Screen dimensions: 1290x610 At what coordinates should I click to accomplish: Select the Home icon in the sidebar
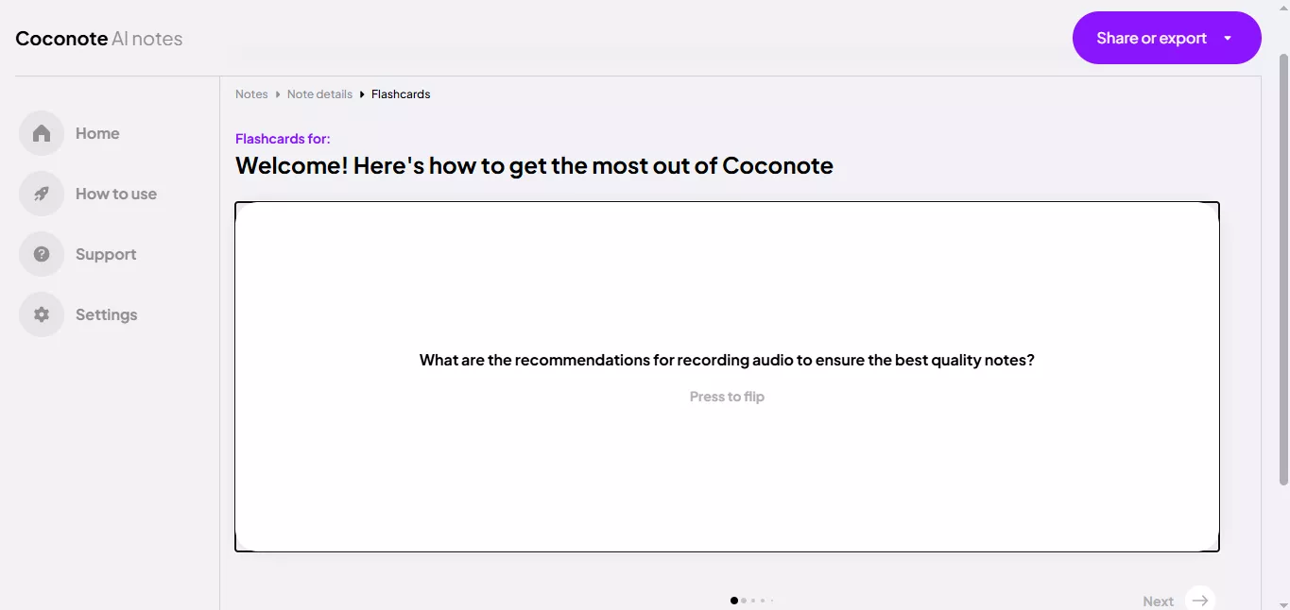pyautogui.click(x=41, y=133)
